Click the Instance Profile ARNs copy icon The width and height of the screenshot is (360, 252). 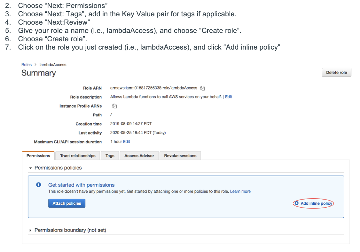[x=114, y=106]
